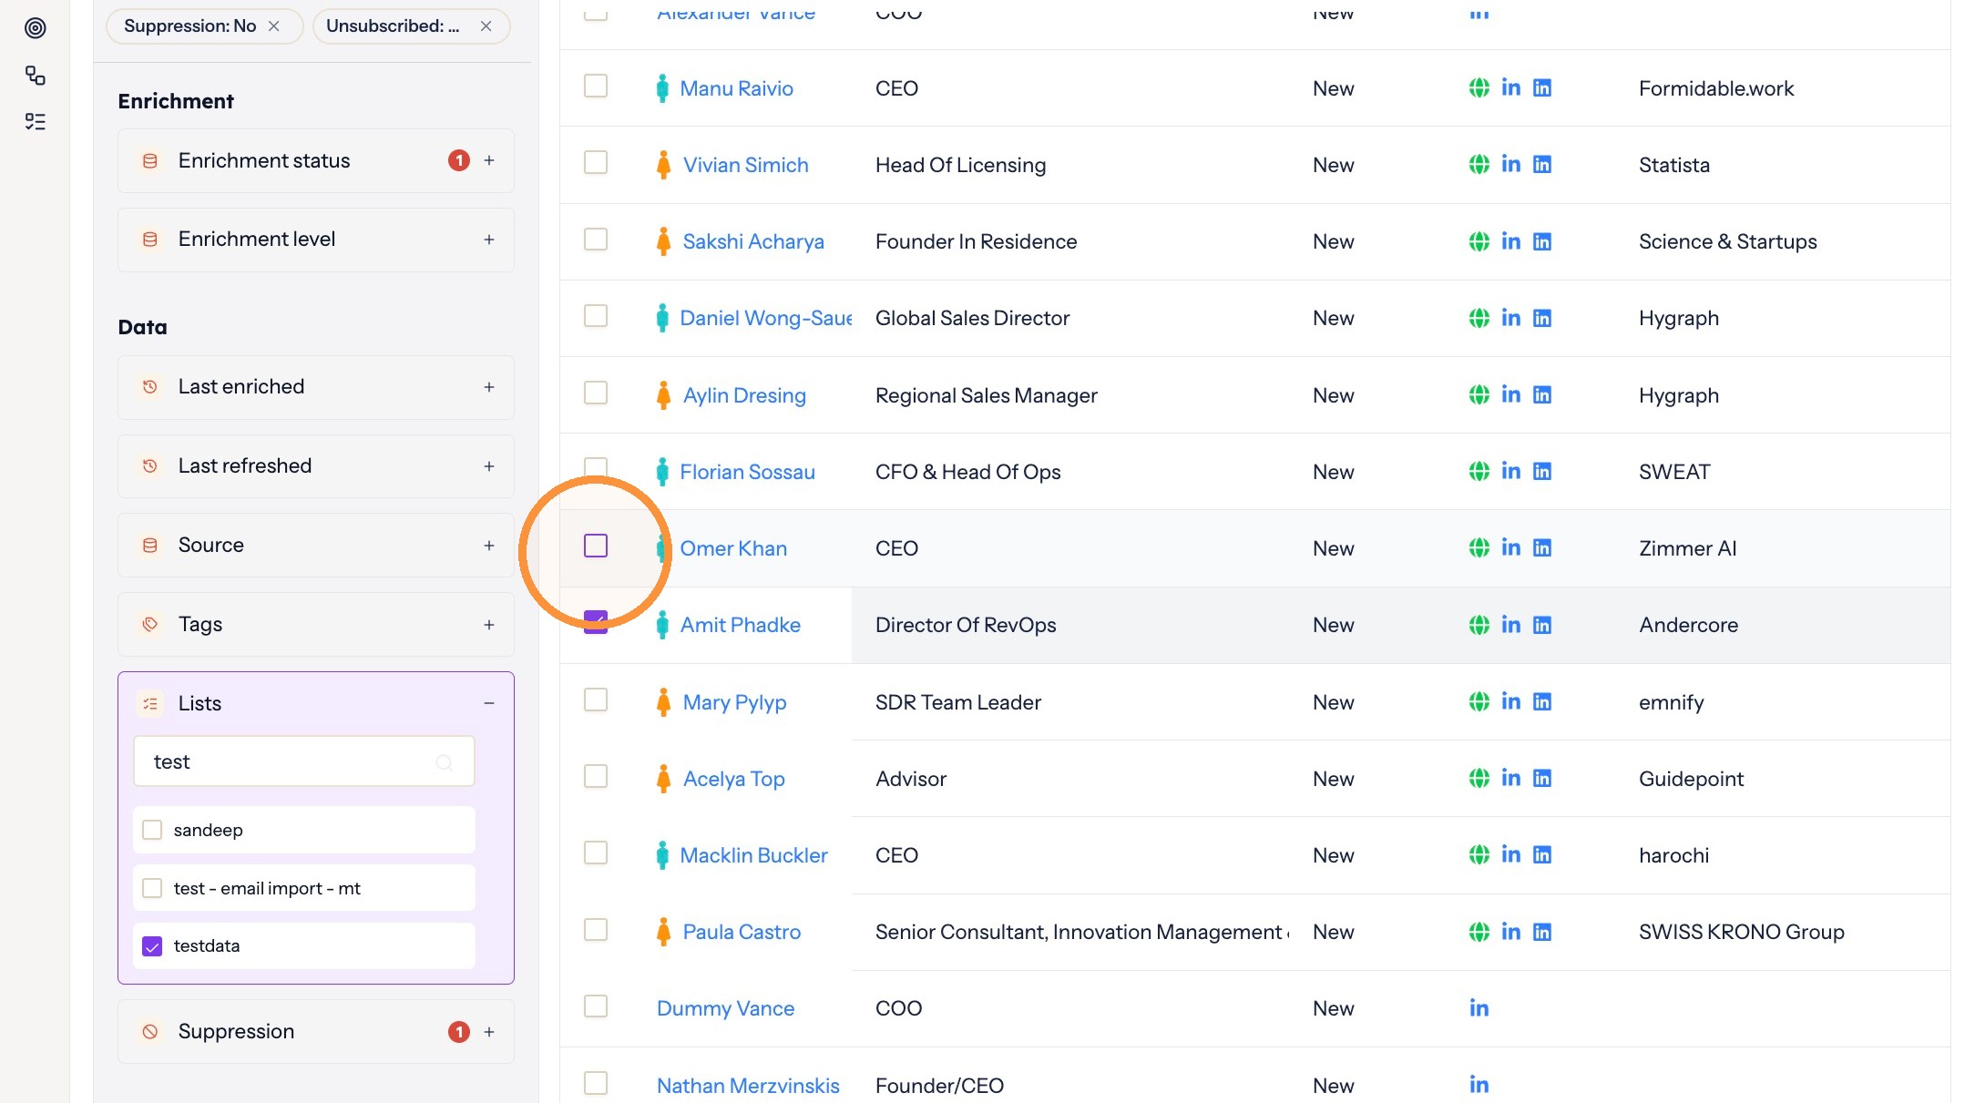
Task: Open Vivian Simich's LinkedIn profile icon
Action: tap(1510, 165)
